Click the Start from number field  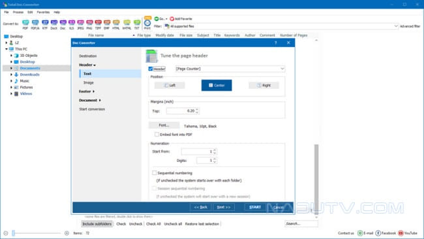pos(197,151)
